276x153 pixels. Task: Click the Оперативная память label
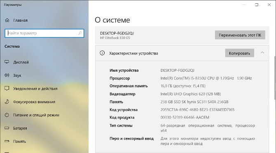tap(129, 86)
